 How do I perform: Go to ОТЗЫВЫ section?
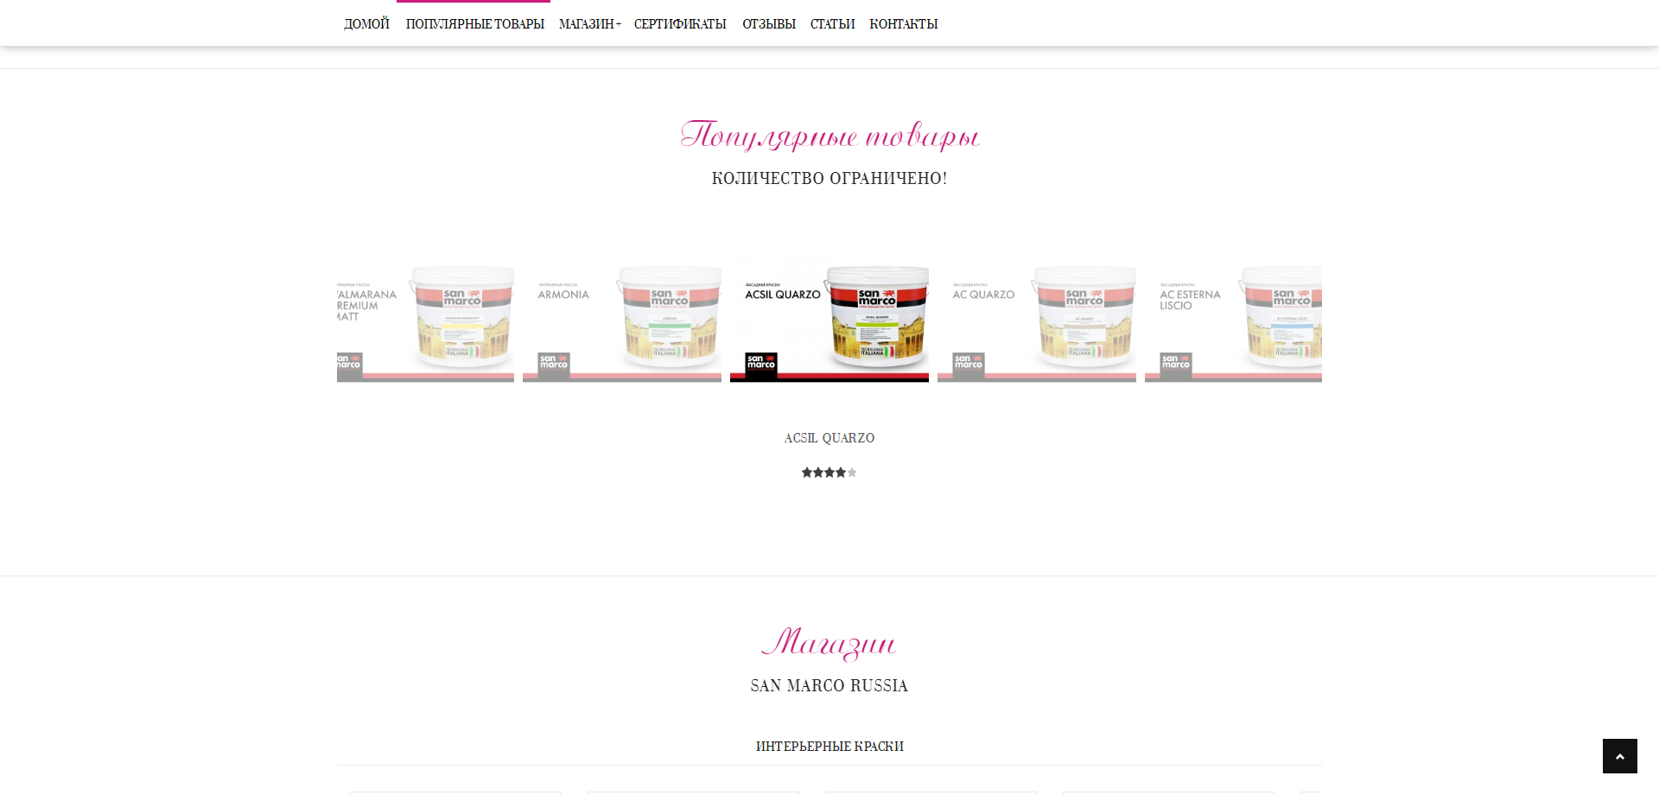coord(769,24)
